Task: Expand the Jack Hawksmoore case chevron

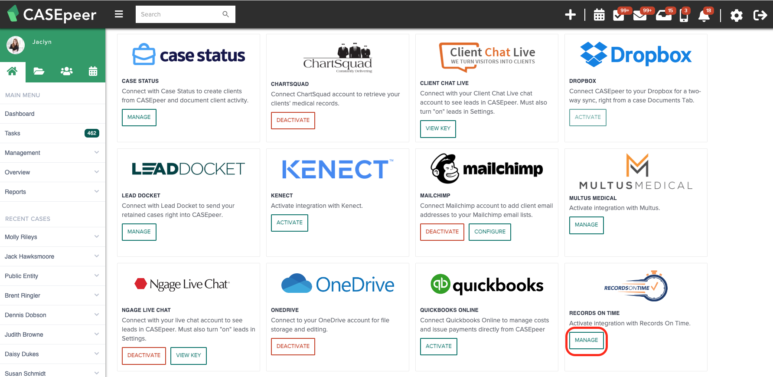Action: [97, 256]
